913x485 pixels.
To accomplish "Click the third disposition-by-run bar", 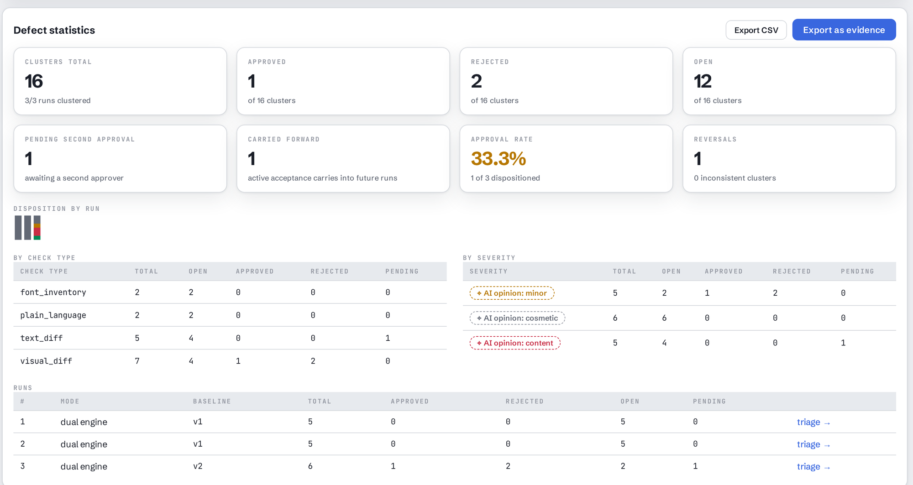I will (37, 228).
